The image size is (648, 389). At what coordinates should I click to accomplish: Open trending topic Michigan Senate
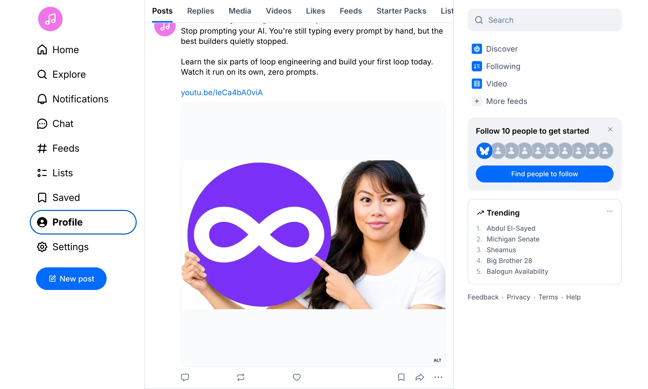point(513,239)
